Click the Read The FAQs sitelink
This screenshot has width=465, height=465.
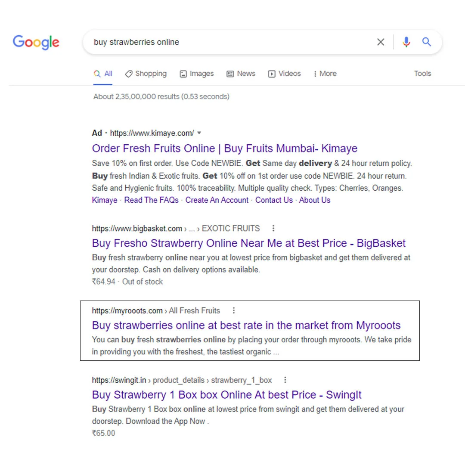pos(151,200)
